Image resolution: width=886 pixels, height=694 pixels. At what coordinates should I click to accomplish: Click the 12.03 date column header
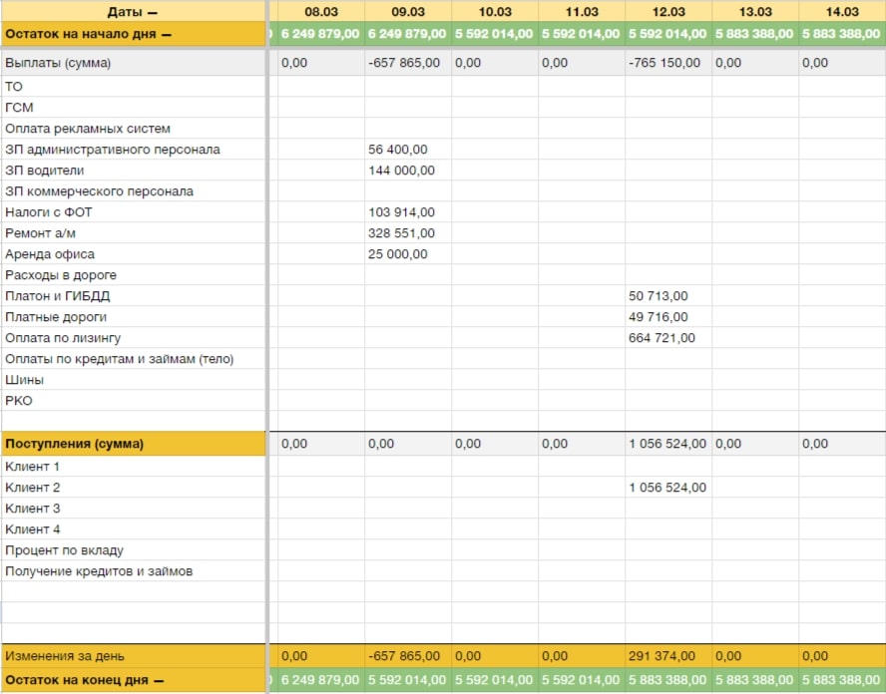tap(668, 12)
